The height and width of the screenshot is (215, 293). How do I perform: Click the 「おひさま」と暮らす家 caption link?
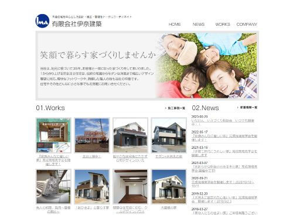pyautogui.click(x=92, y=208)
